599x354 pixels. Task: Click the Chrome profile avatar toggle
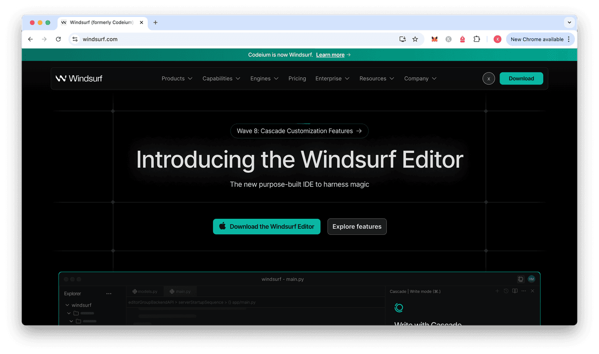click(497, 39)
